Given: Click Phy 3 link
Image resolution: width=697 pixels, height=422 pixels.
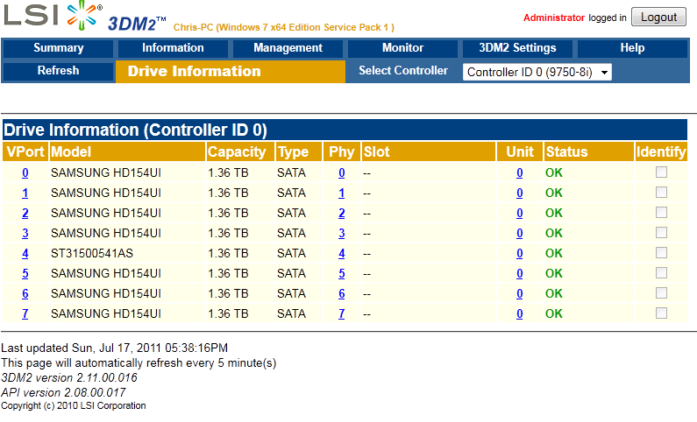Looking at the screenshot, I should point(341,233).
